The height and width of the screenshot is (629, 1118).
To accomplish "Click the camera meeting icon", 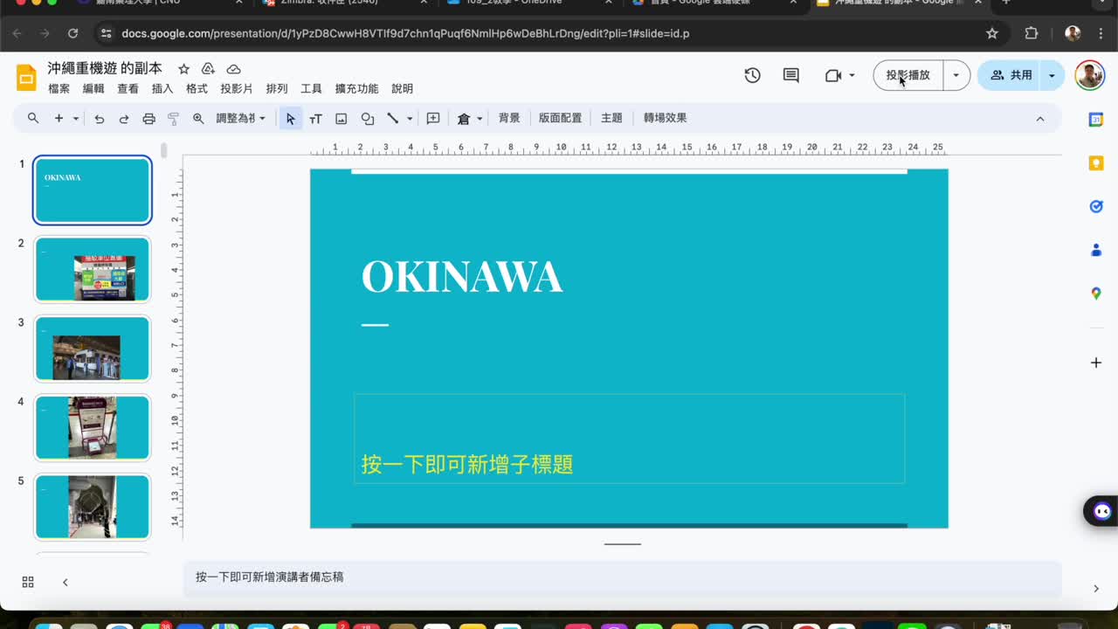I will 833,76.
